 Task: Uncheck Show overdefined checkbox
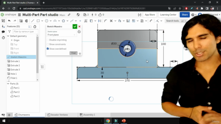(48, 49)
